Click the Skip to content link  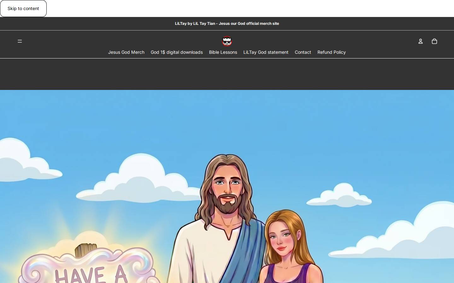pyautogui.click(x=23, y=8)
